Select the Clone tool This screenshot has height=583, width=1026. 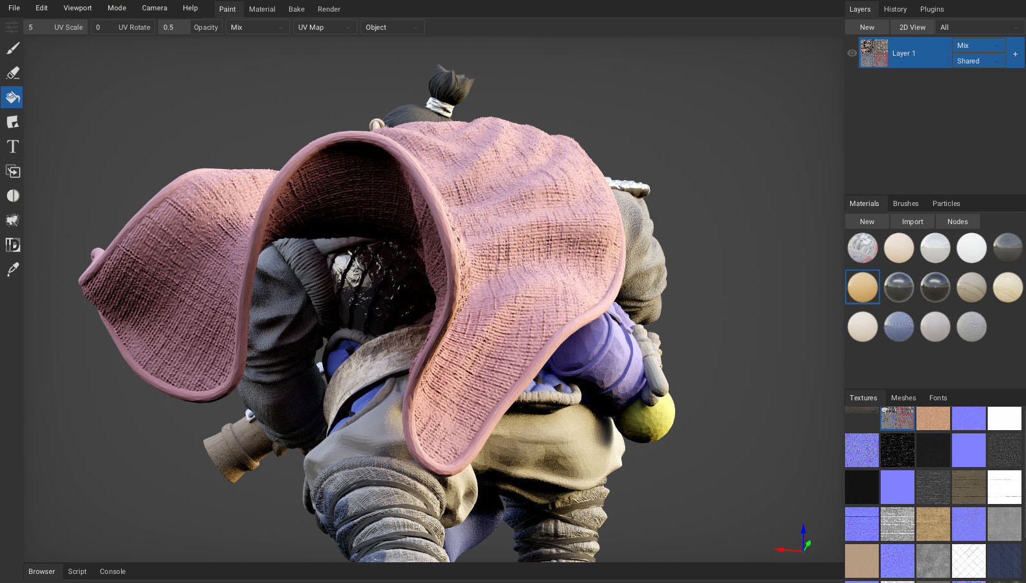12,172
